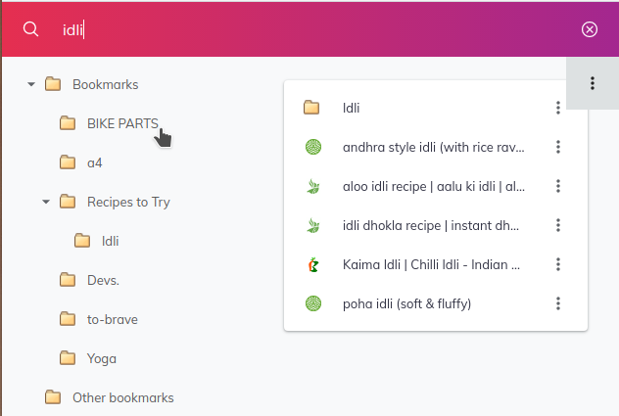Open more actions for poha idli bookmark

(x=557, y=303)
